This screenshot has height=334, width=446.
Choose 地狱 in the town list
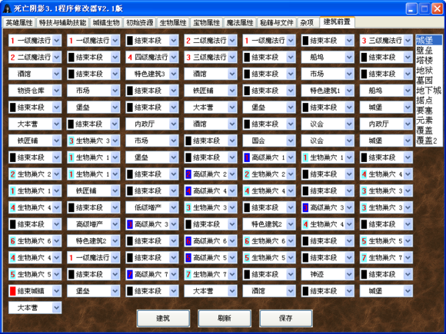[x=429, y=70]
